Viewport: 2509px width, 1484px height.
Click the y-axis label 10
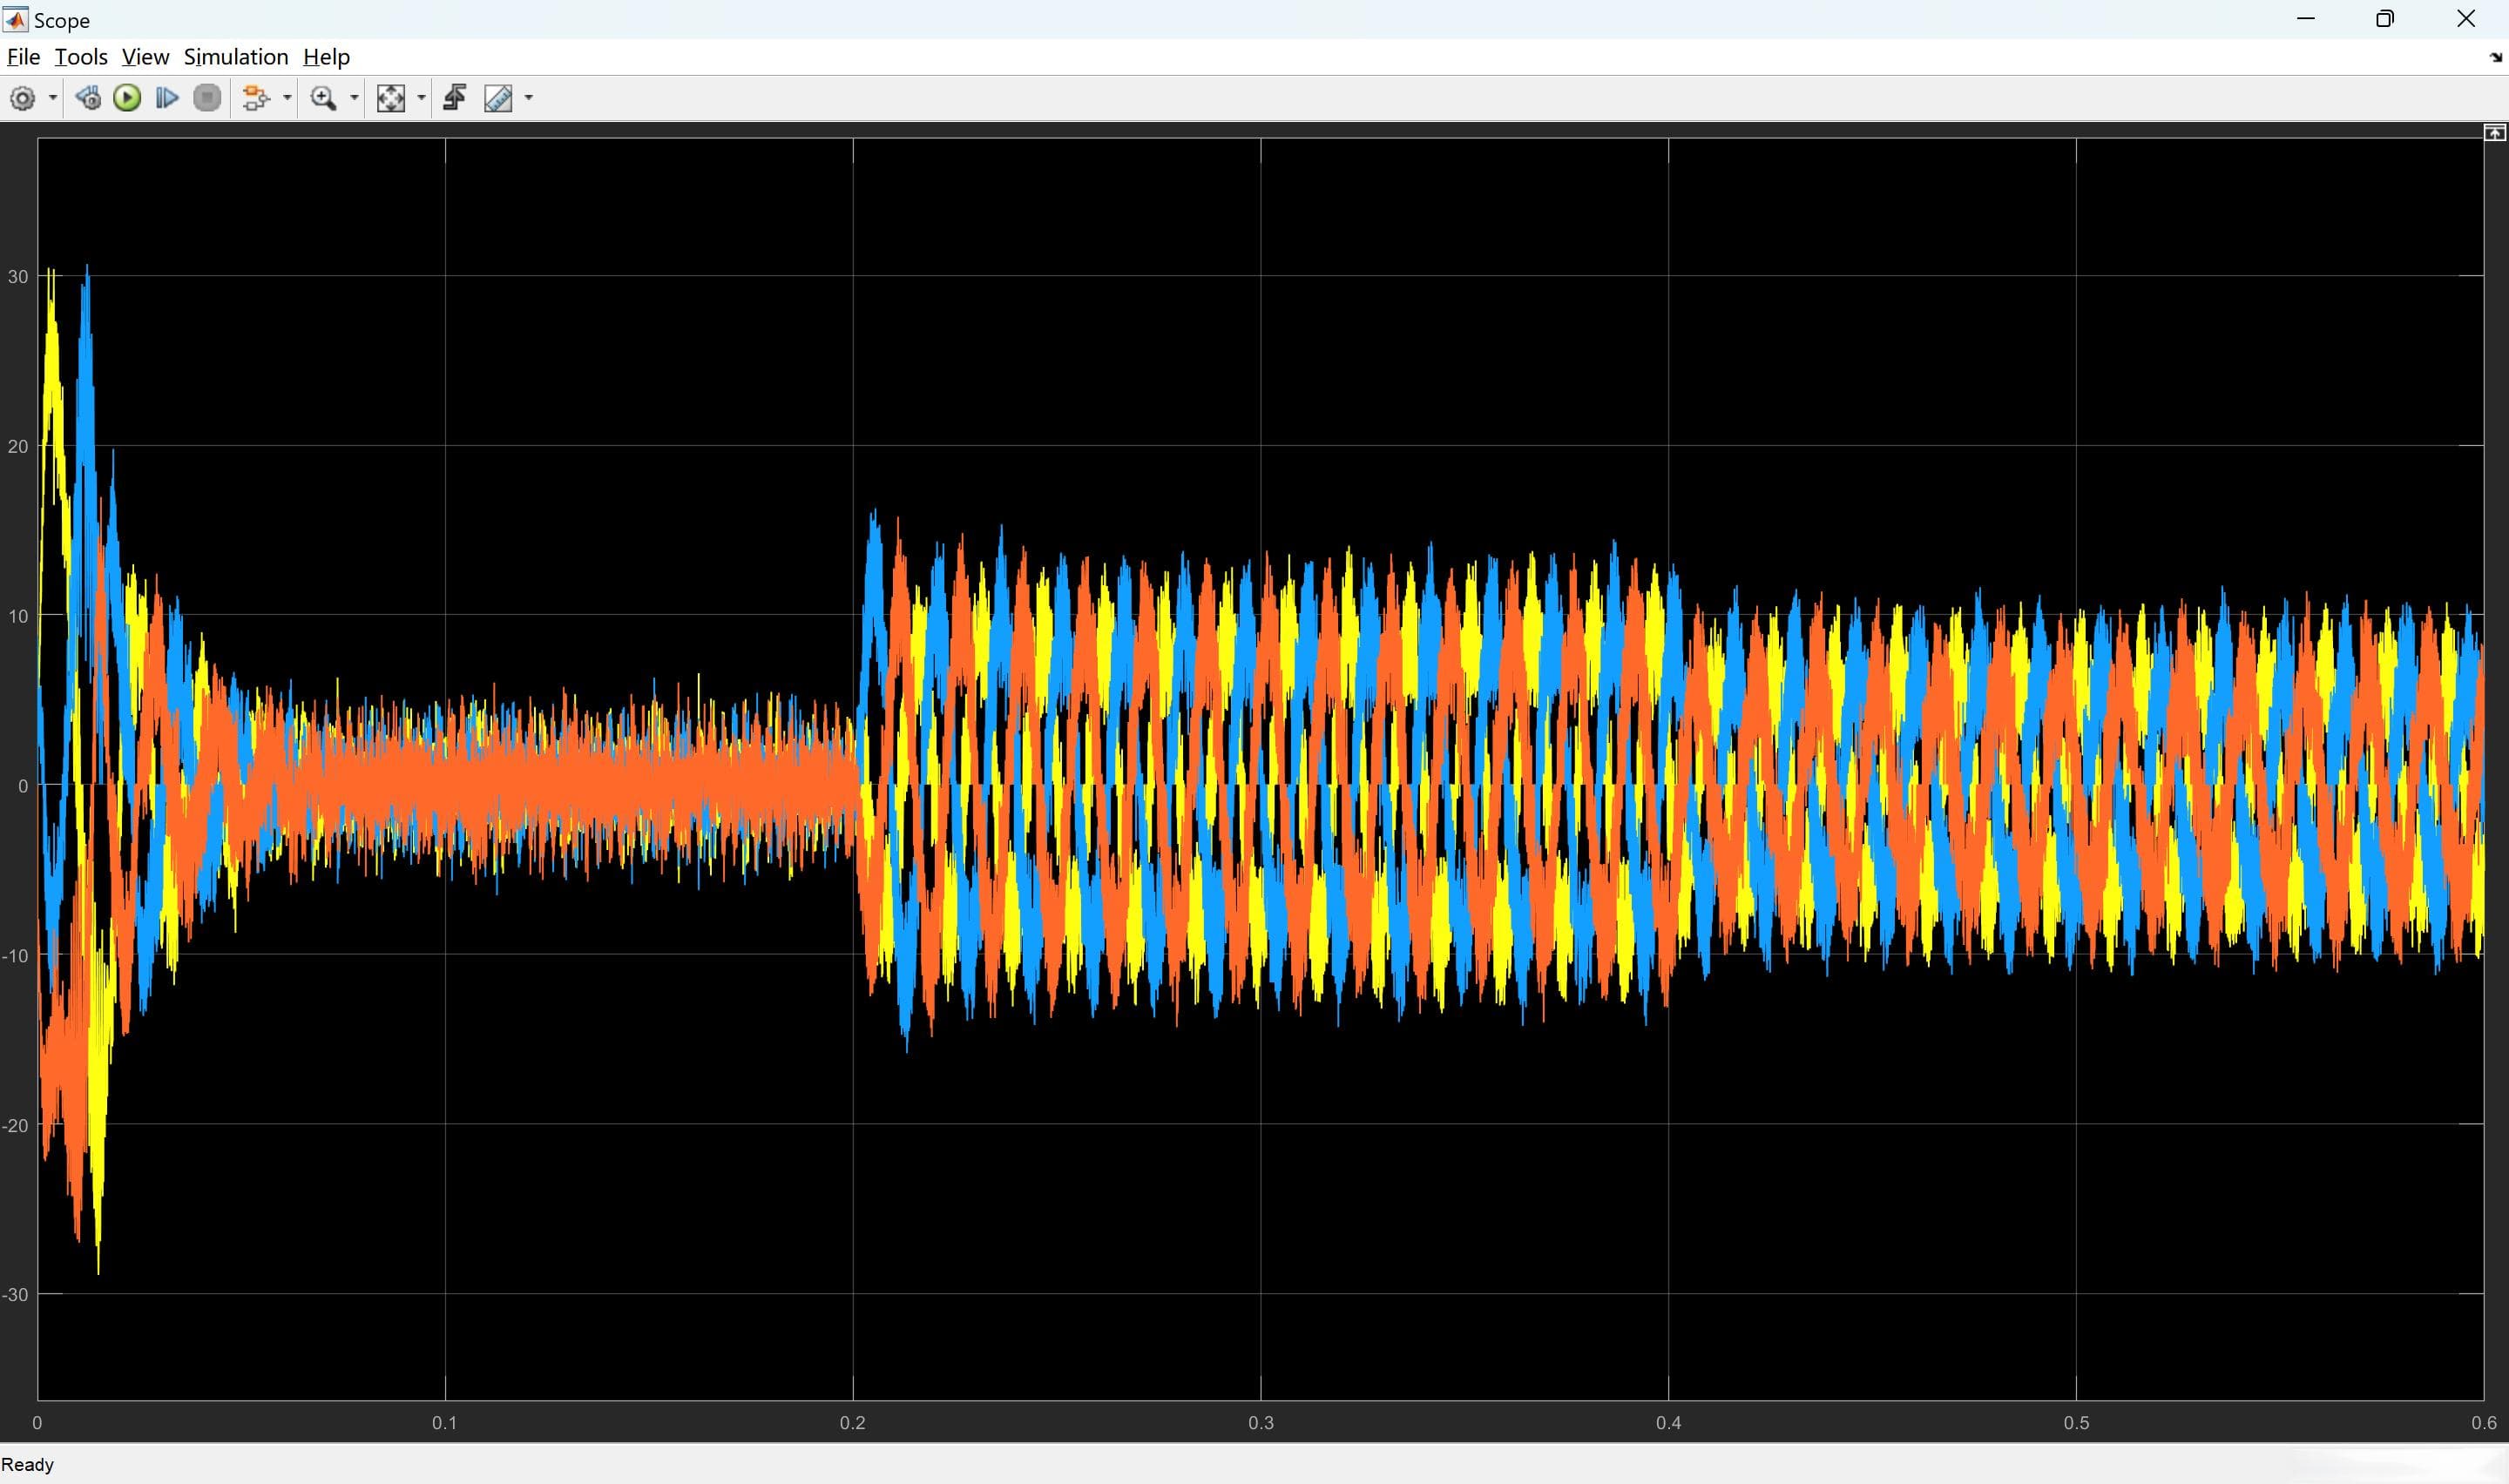[17, 616]
